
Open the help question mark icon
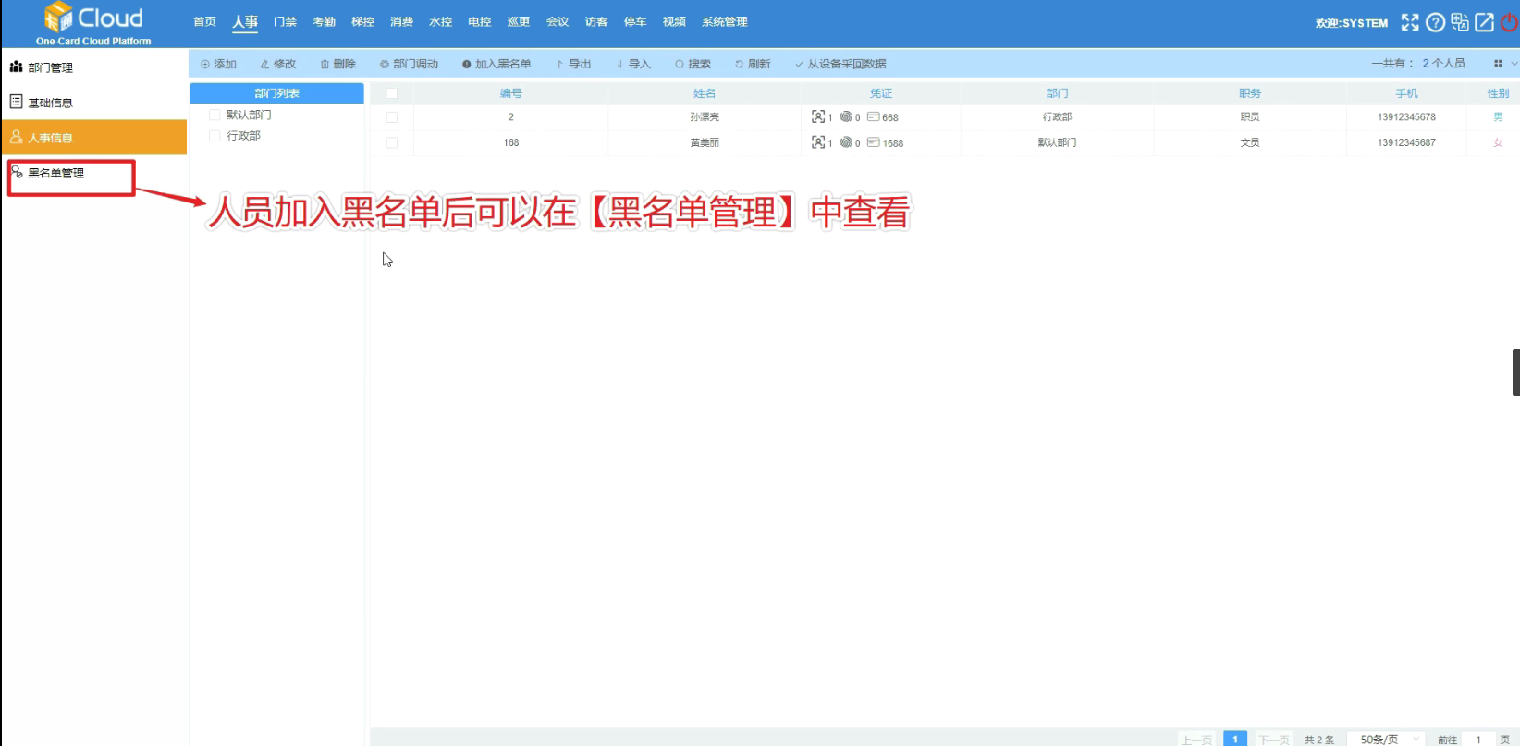(x=1435, y=22)
